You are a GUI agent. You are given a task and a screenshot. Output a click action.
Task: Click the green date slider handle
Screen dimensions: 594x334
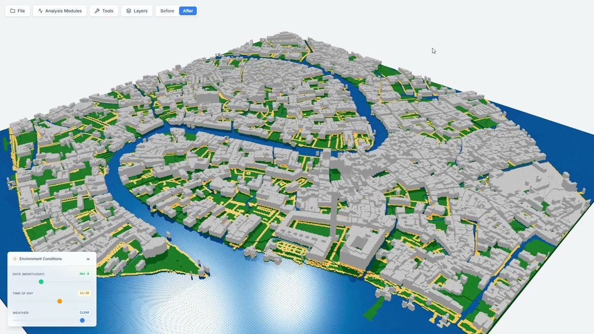41,282
